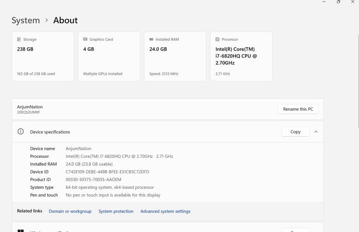Click the Device specifications info icon
359x232 pixels.
click(21, 131)
